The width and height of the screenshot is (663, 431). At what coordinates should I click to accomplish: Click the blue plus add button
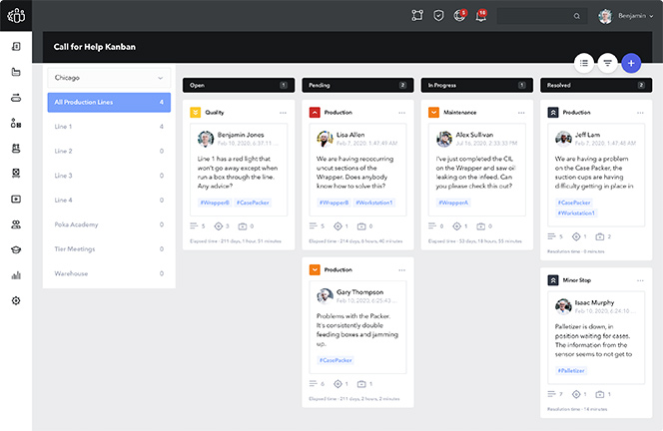click(x=630, y=63)
